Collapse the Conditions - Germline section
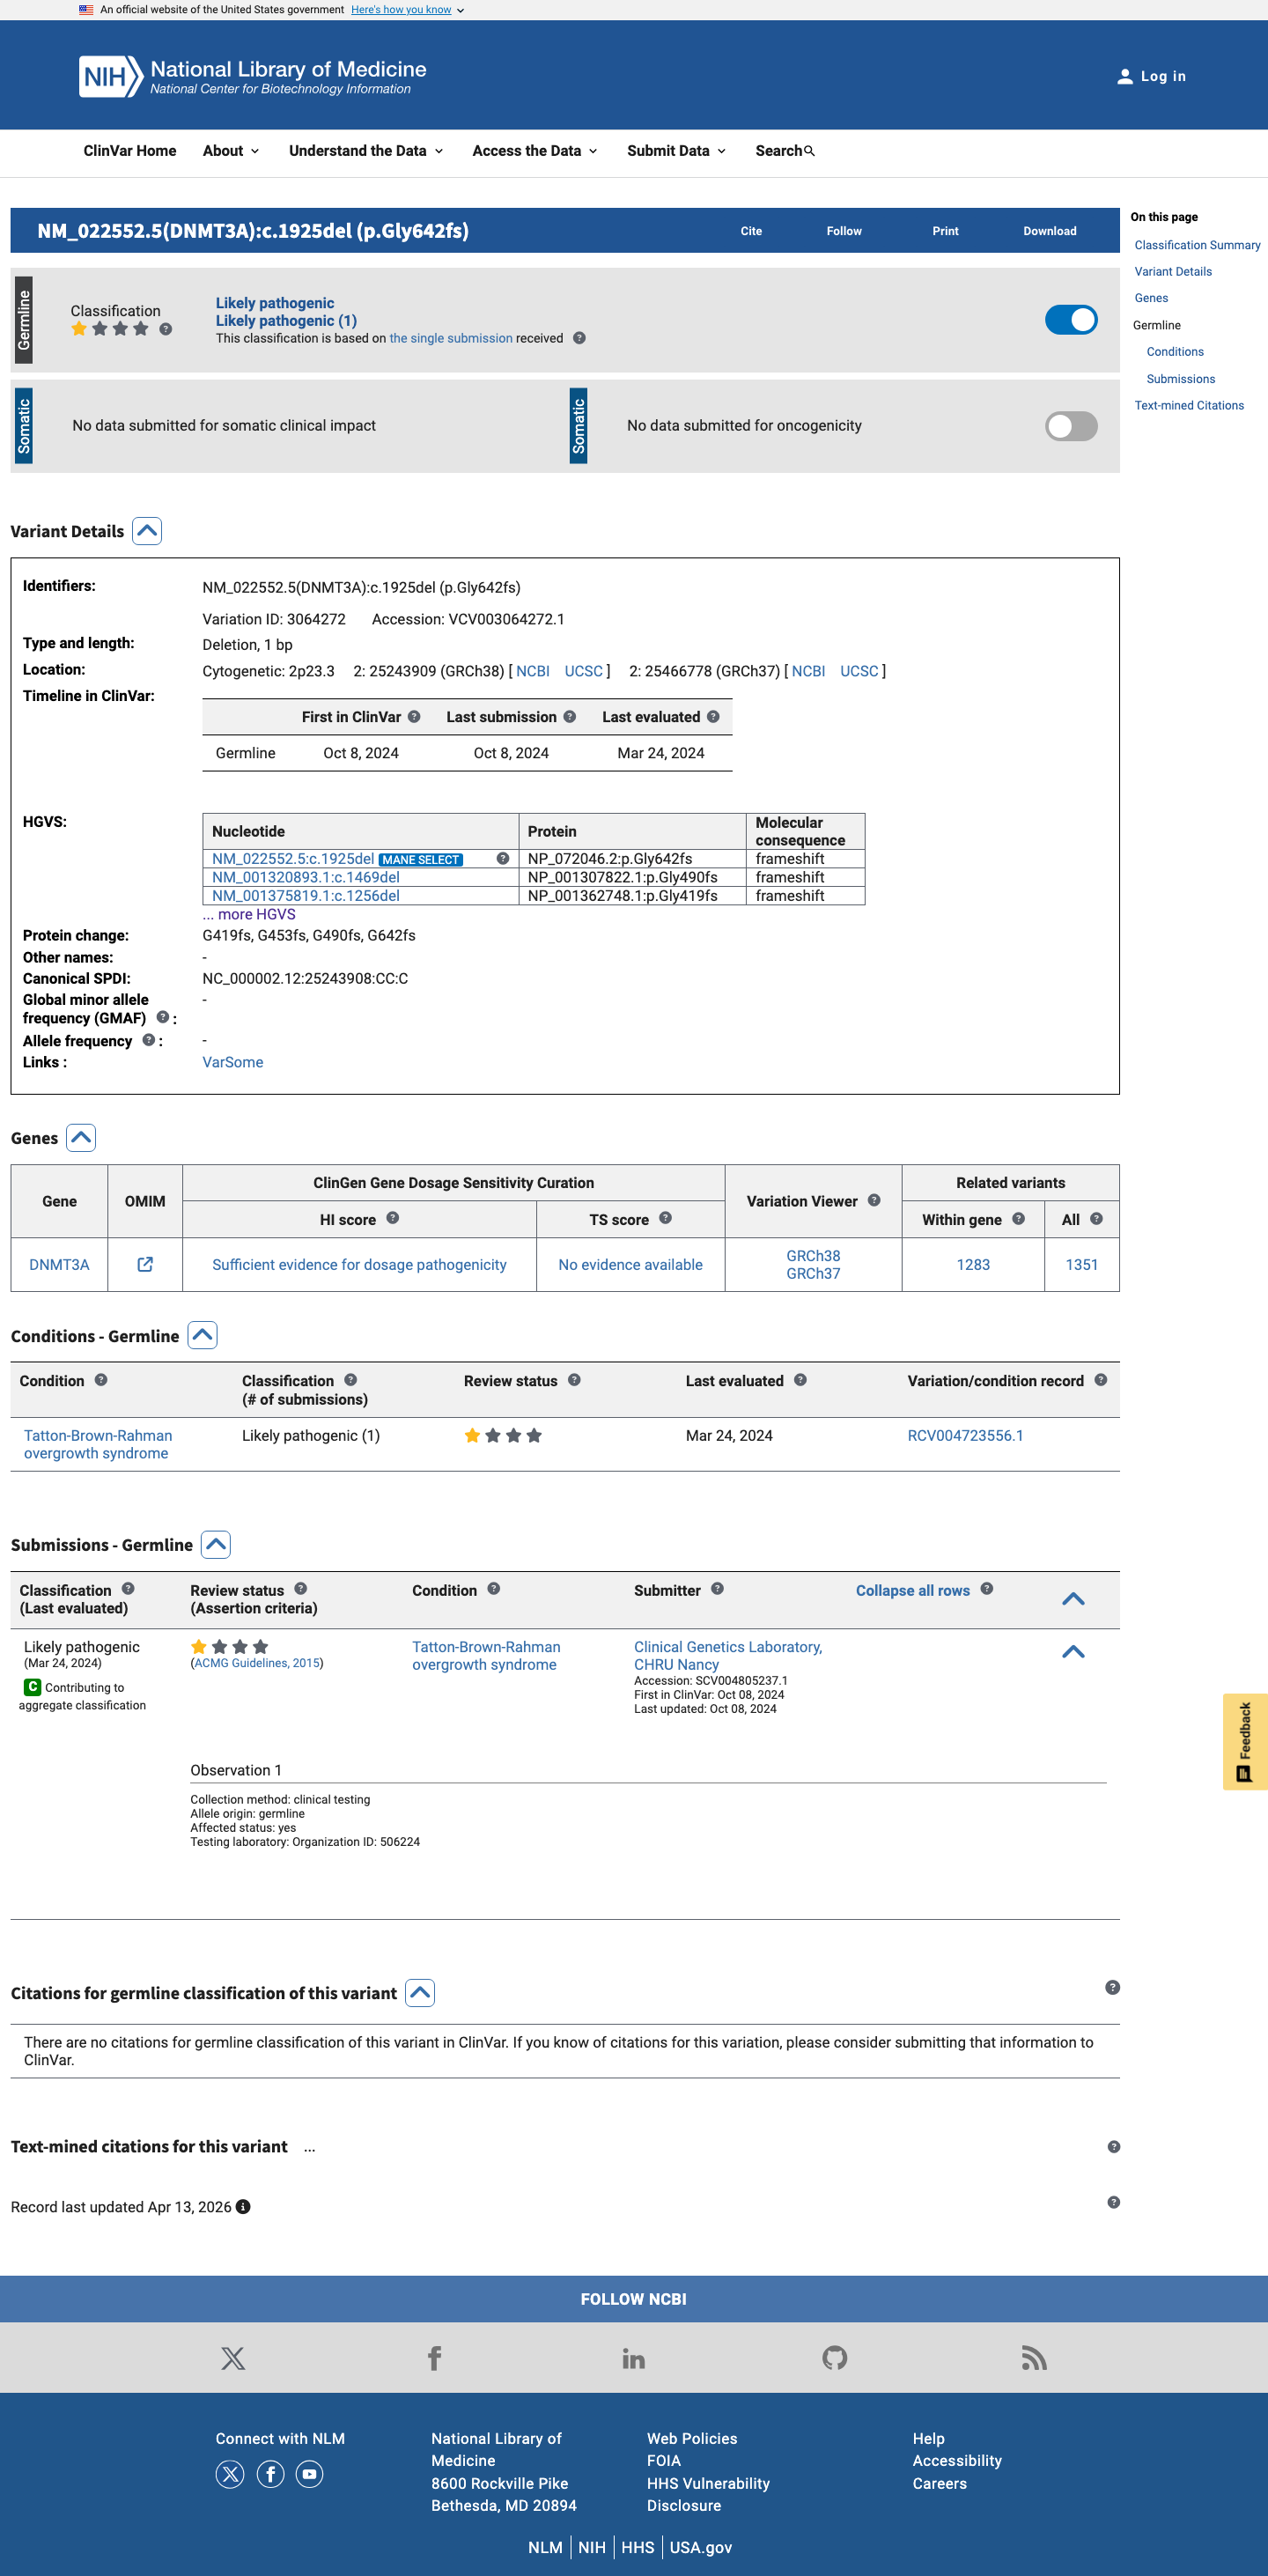This screenshot has width=1268, height=2576. pyautogui.click(x=203, y=1336)
